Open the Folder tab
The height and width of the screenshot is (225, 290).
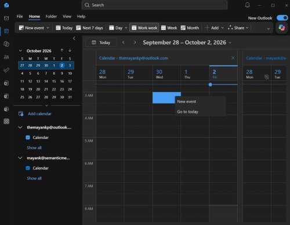[x=51, y=16]
